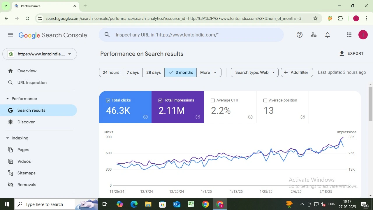Click the Add filter button

pyautogui.click(x=297, y=72)
